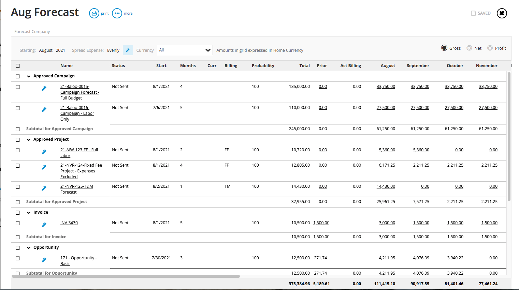The image size is (519, 290).
Task: Check the 21-AIW-123-FF row checkbox
Action: coord(18,150)
